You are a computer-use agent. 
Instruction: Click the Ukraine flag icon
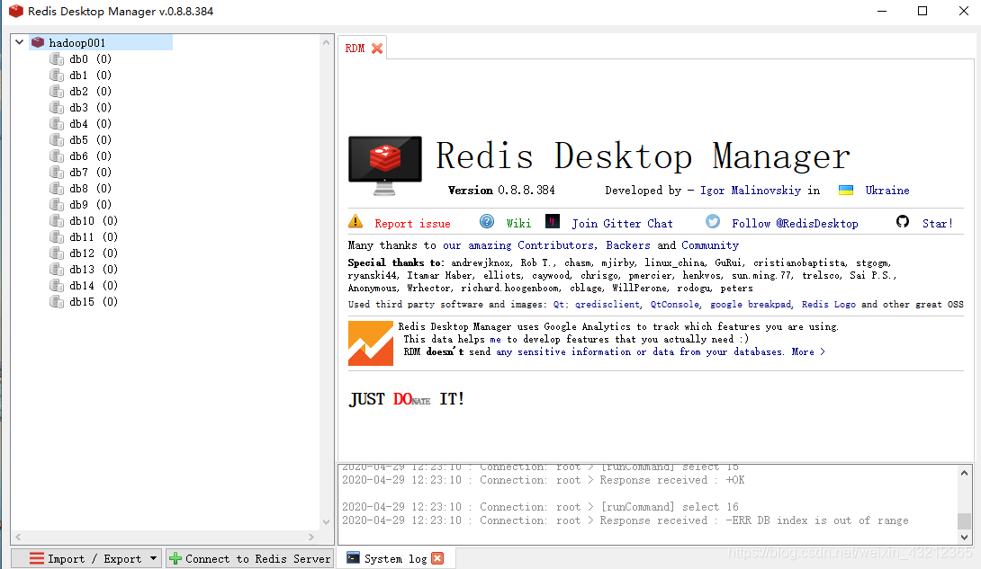pos(846,191)
